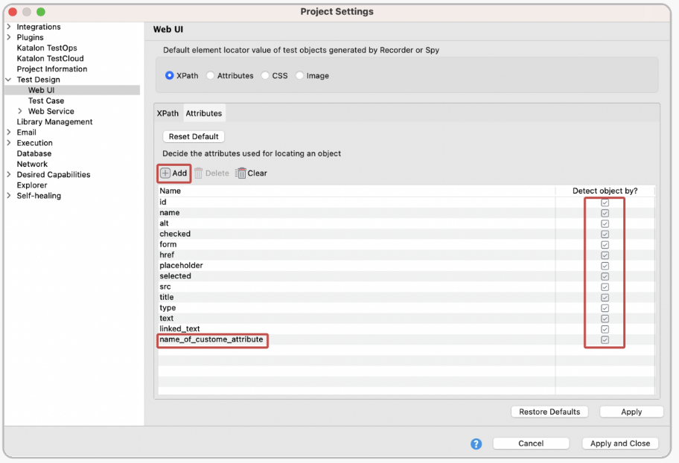Click the Reset Default button

(193, 136)
